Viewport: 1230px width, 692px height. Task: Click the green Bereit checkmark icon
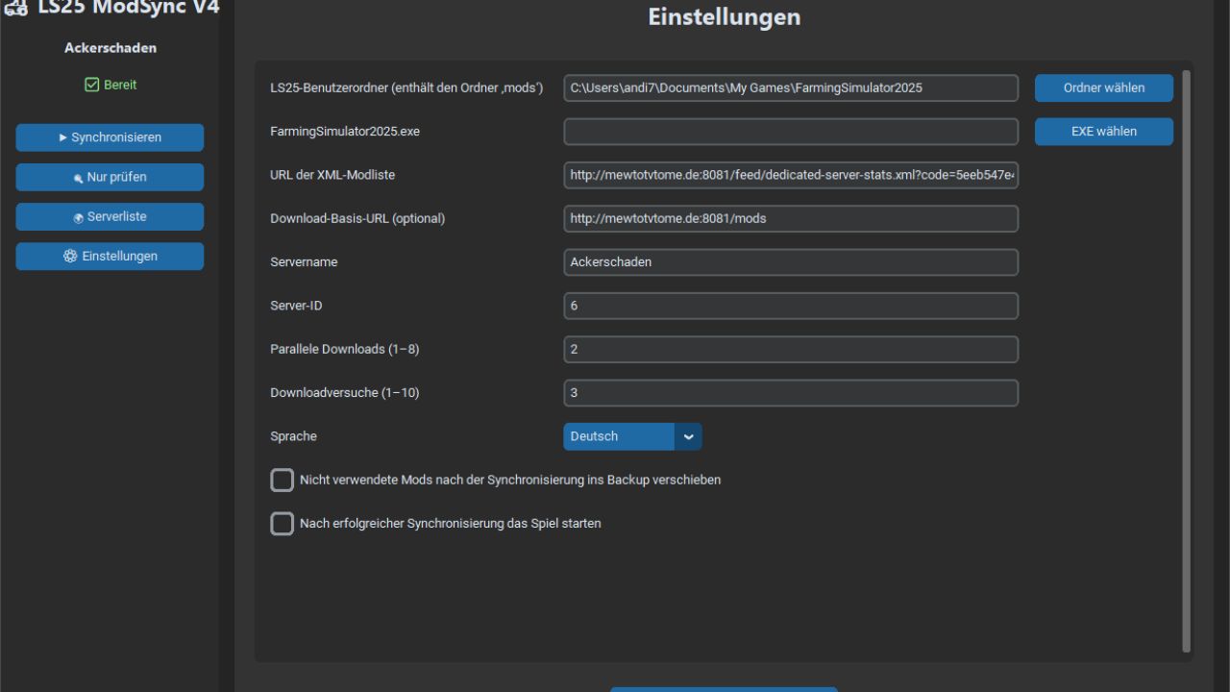pyautogui.click(x=92, y=85)
